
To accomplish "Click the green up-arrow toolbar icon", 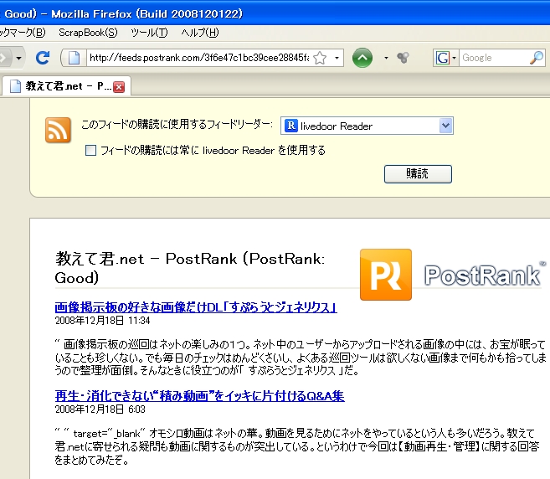I will tap(362, 58).
